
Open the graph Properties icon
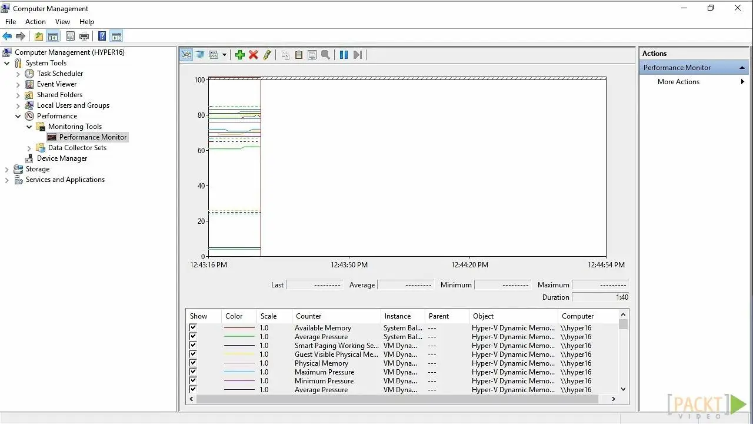312,55
